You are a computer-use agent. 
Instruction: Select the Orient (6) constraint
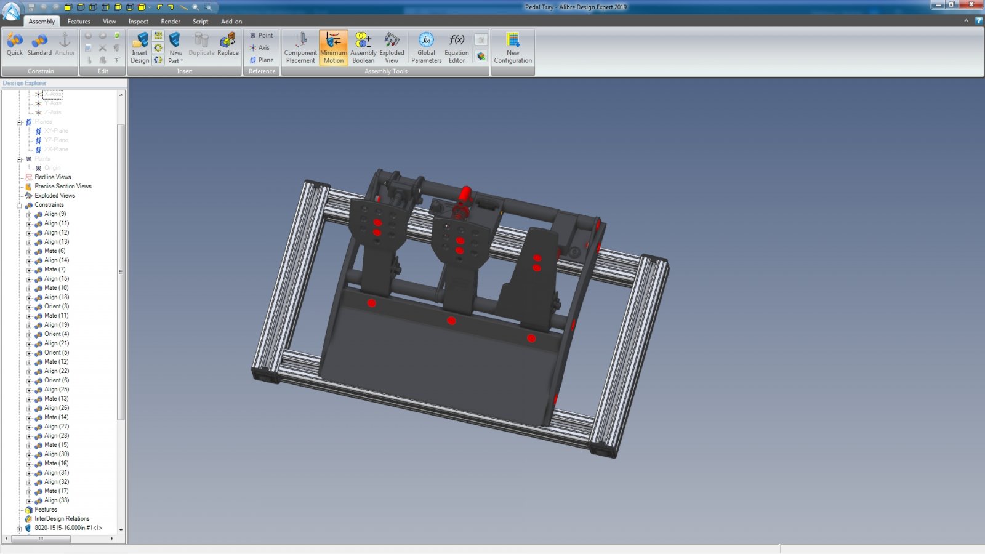(x=57, y=380)
